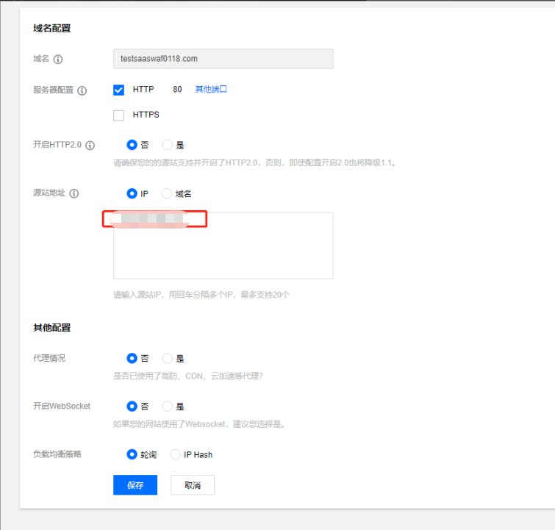Click inside the 源站 IP text area
The height and width of the screenshot is (530, 555).
pyautogui.click(x=223, y=254)
